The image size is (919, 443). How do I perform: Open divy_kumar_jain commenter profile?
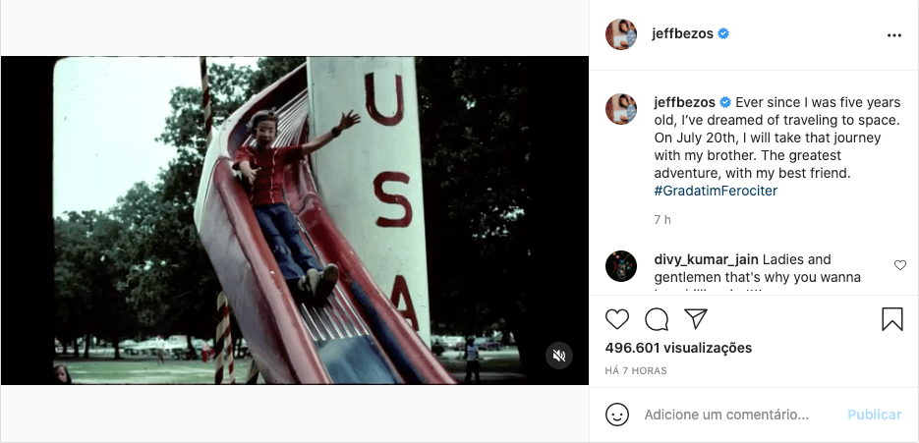(x=707, y=259)
